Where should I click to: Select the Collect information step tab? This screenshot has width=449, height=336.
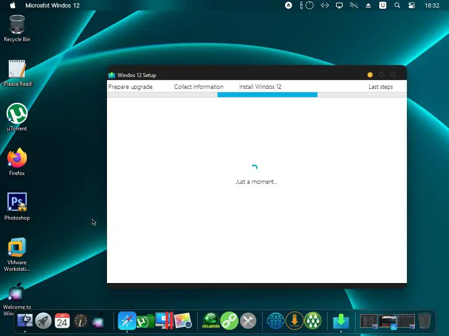click(x=199, y=87)
